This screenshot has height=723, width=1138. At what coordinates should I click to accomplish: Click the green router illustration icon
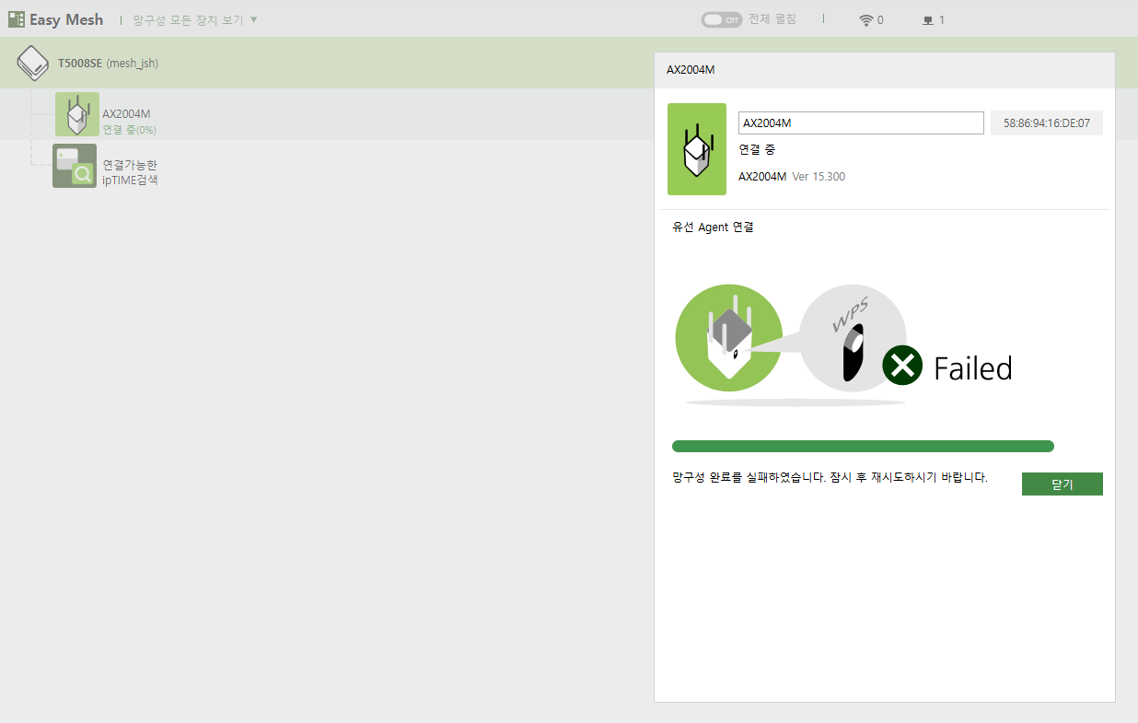(x=729, y=338)
